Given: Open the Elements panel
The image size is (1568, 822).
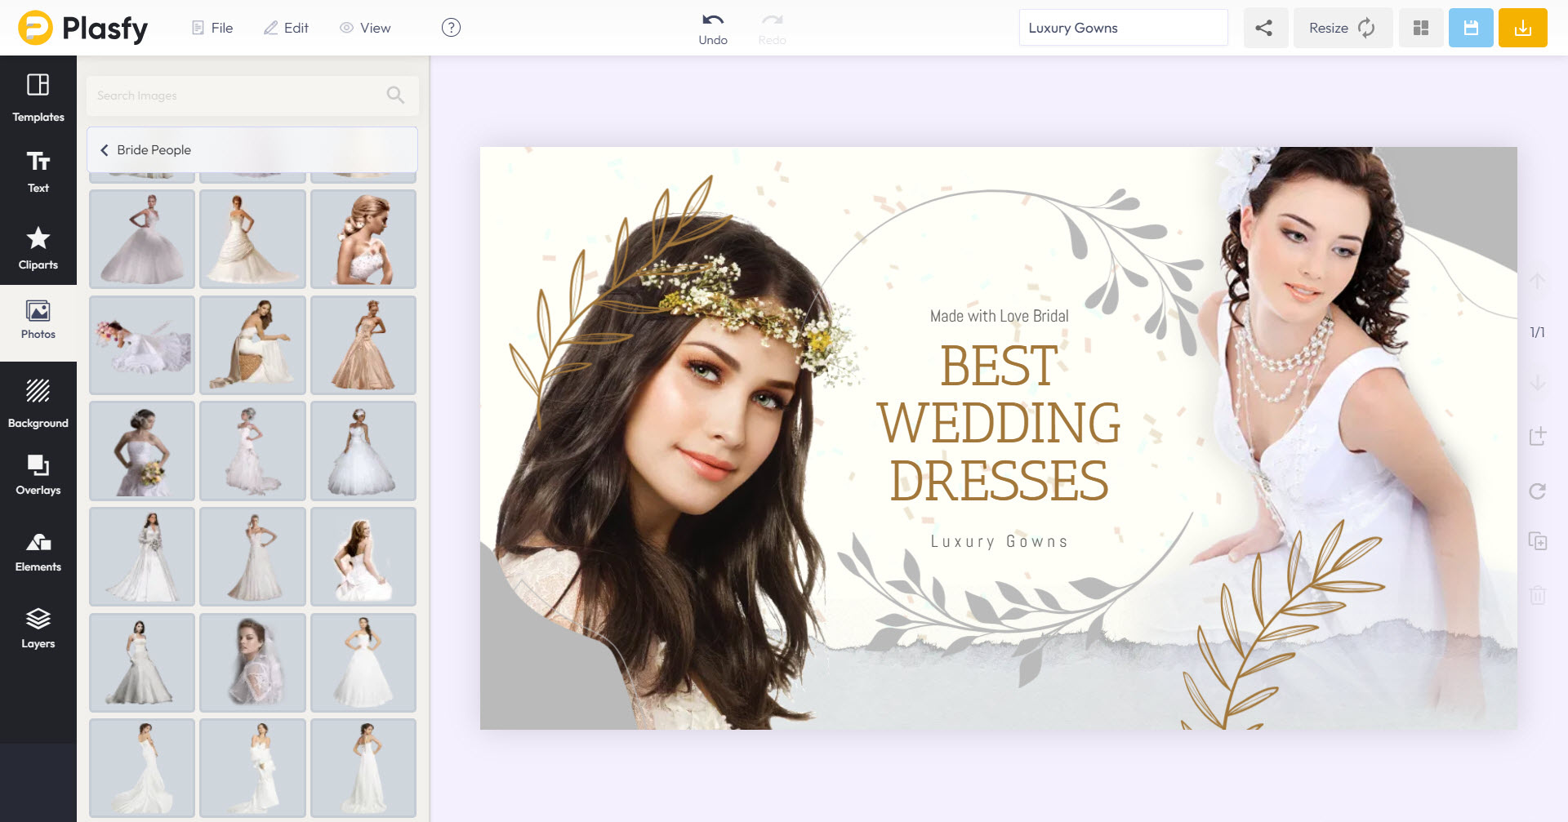Looking at the screenshot, I should coord(38,551).
